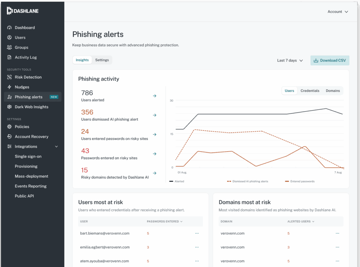Switch the chart to Credentials view
360x267 pixels.
pyautogui.click(x=310, y=90)
